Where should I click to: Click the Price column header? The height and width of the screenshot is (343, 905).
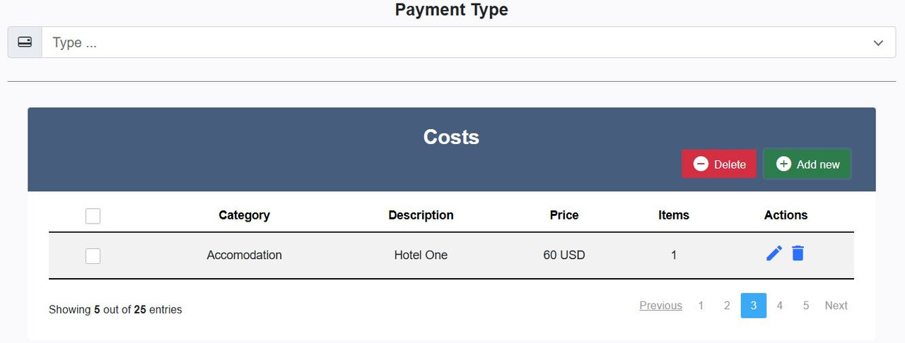coord(564,215)
